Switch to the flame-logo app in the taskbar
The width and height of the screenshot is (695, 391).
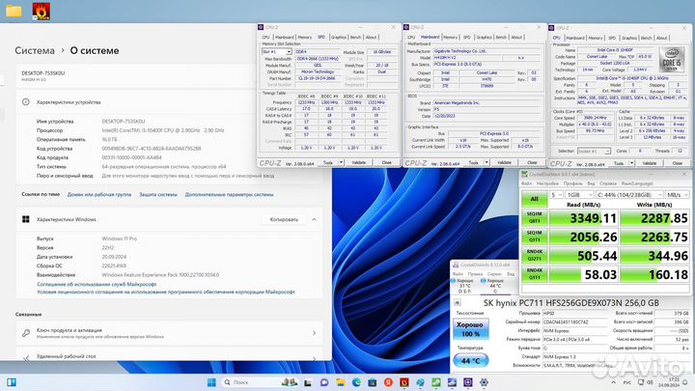(x=404, y=382)
